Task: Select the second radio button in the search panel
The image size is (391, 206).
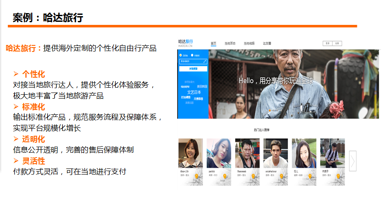Action: click(x=193, y=55)
